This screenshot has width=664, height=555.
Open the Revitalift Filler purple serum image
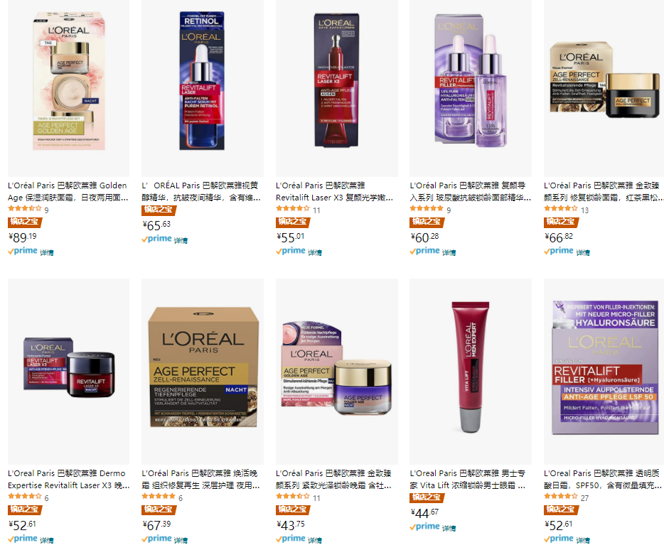[x=471, y=80]
